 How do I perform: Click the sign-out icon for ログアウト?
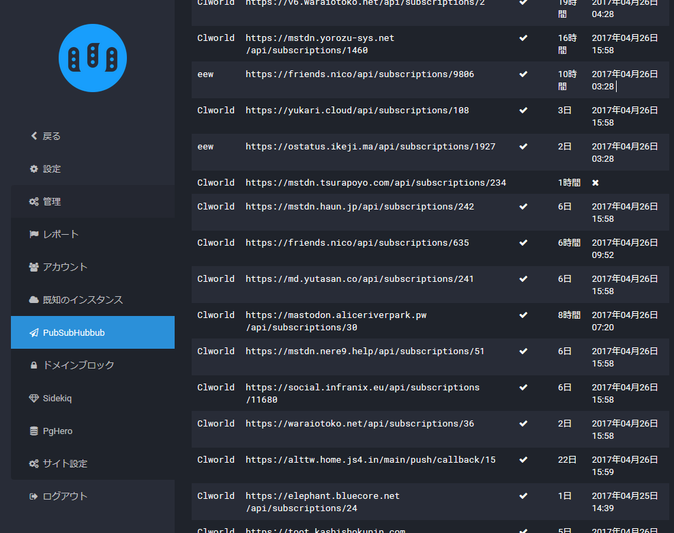[x=33, y=496]
